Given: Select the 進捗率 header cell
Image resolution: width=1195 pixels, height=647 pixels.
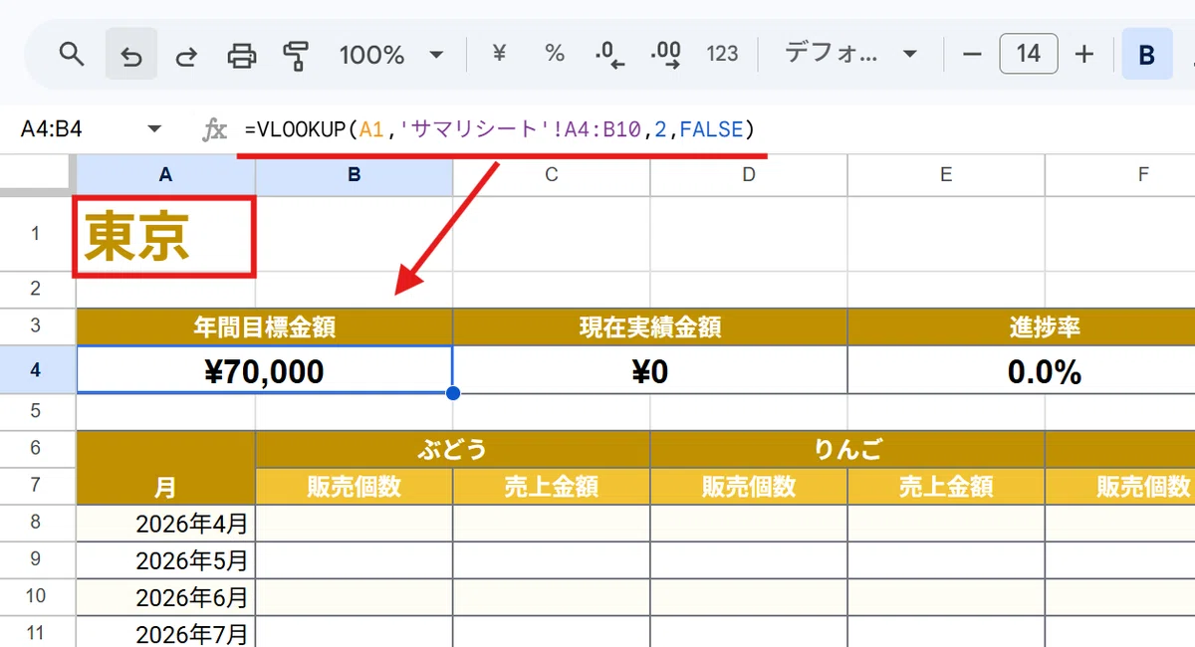Looking at the screenshot, I should pos(1021,326).
